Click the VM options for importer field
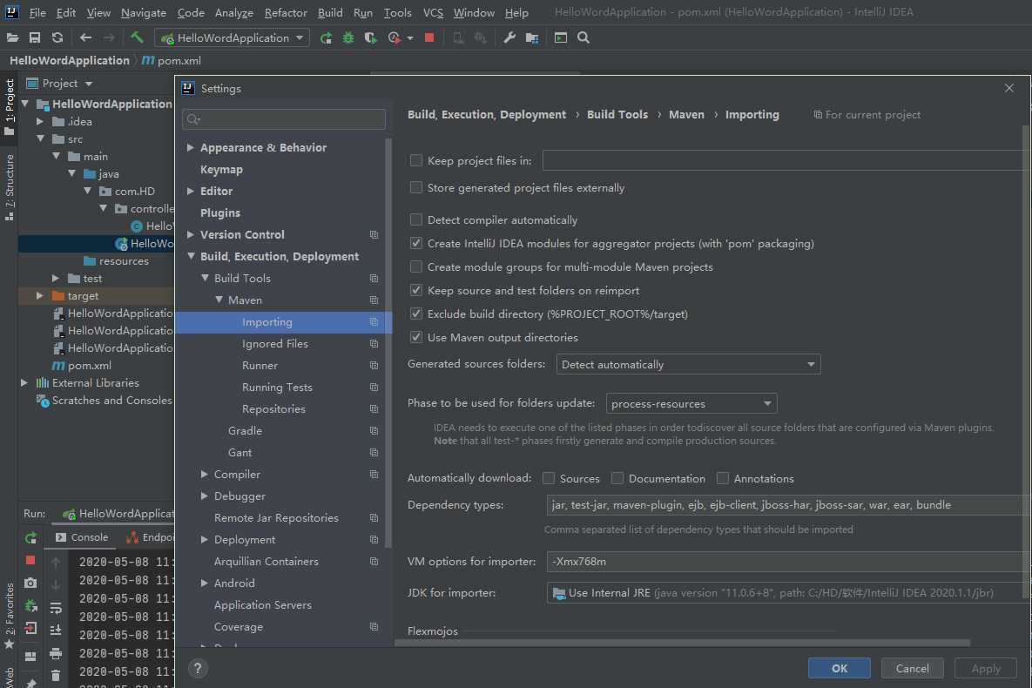 [786, 561]
